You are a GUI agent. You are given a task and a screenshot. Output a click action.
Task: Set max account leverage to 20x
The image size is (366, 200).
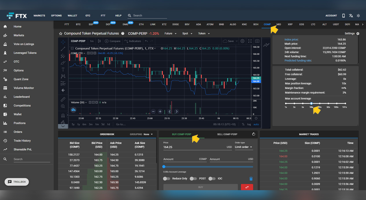point(320,103)
